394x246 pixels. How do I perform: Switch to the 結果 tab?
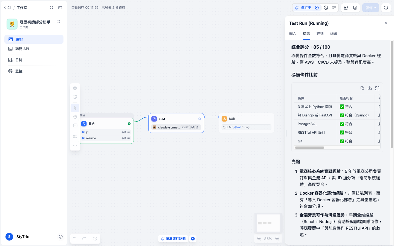click(x=306, y=33)
